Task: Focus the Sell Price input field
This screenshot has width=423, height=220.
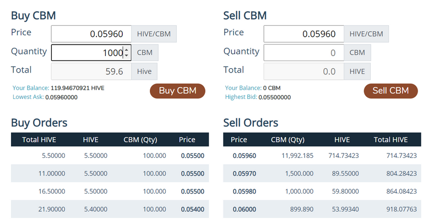Action: click(x=304, y=34)
